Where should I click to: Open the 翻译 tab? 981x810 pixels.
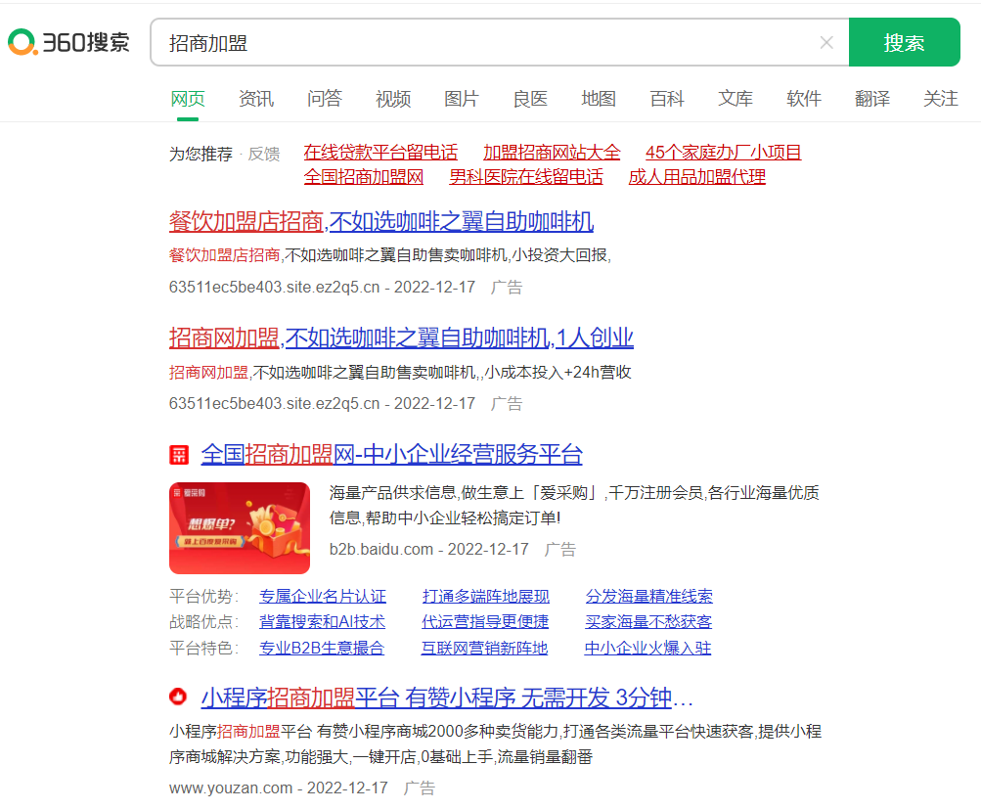[x=870, y=99]
